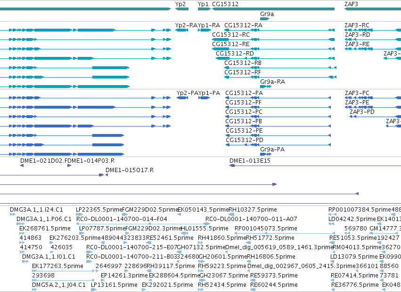This screenshot has width=401, height=292.
Task: Select the LP22365.5prime EST label
Action: coord(99,210)
